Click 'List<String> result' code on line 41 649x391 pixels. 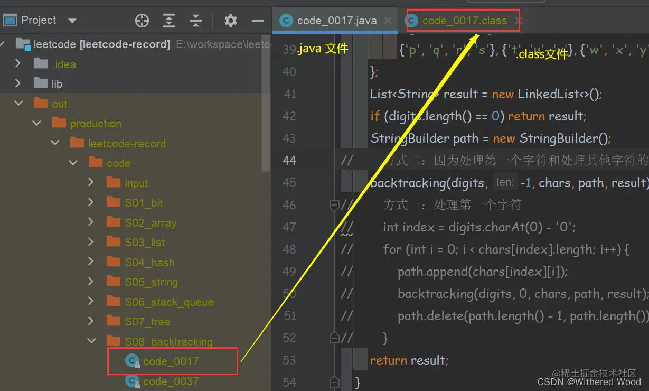click(x=424, y=94)
